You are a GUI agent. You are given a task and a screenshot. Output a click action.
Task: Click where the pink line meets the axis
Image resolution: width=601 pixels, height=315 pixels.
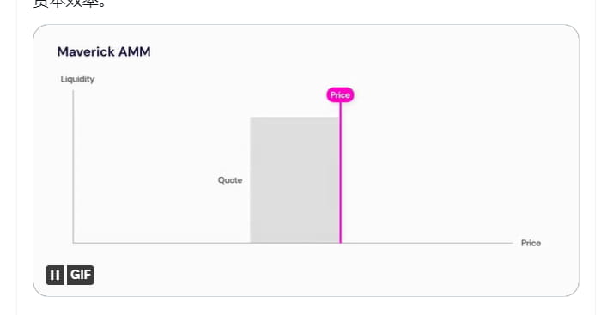click(x=340, y=243)
